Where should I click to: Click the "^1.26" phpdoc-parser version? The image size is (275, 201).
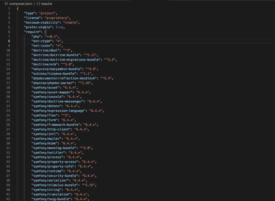click(x=84, y=83)
